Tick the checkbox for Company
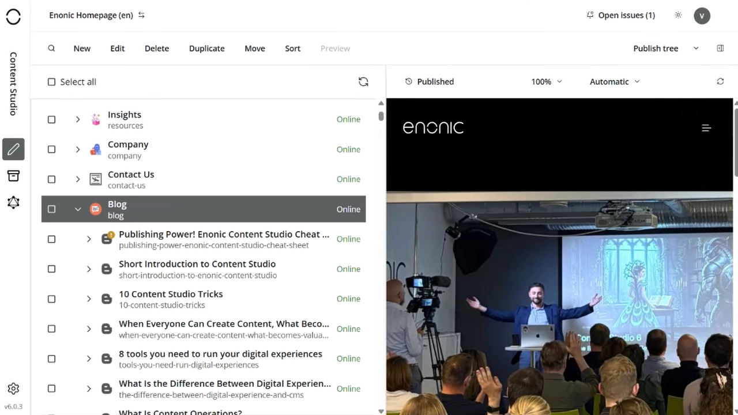Screen dimensions: 738x415 51,149
